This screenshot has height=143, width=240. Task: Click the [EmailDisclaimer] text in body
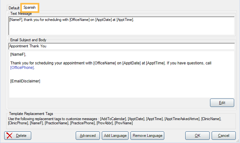pyautogui.click(x=25, y=81)
